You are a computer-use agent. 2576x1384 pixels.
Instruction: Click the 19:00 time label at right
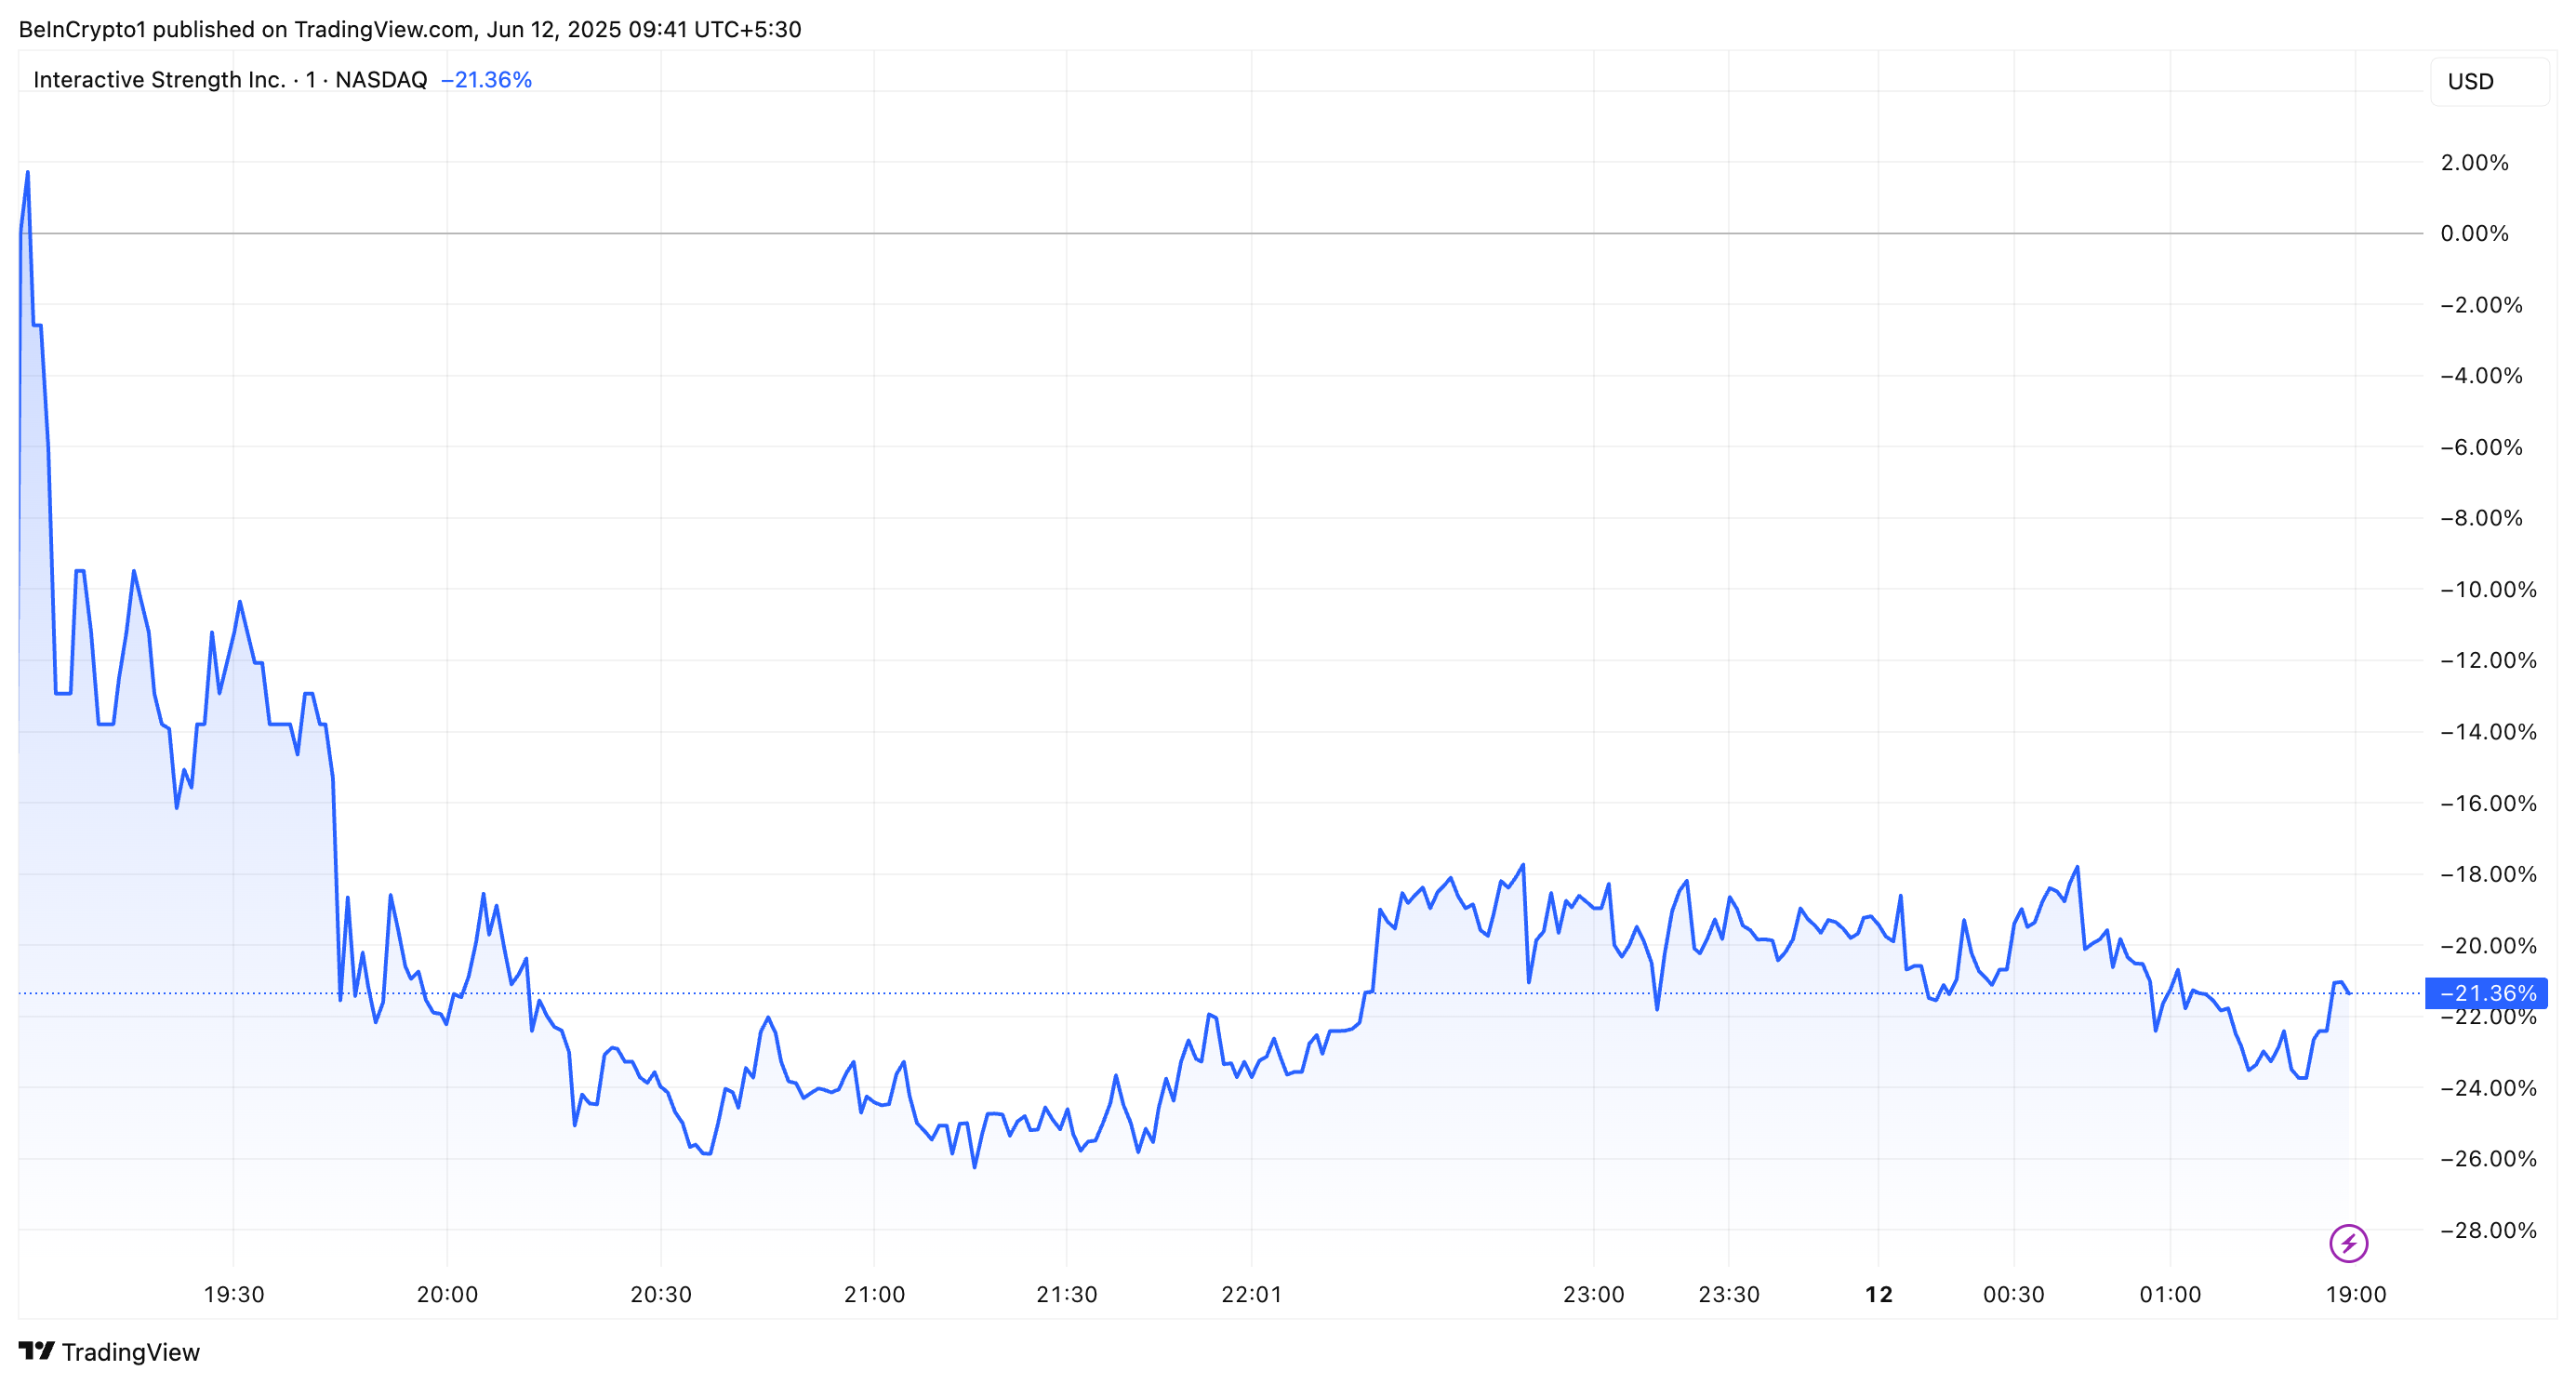pyautogui.click(x=2355, y=1294)
